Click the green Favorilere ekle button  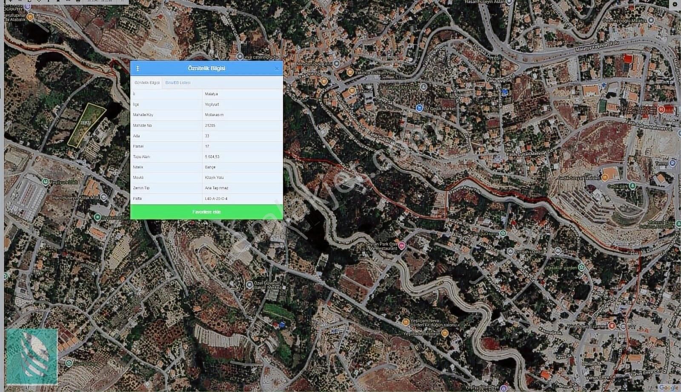(206, 212)
